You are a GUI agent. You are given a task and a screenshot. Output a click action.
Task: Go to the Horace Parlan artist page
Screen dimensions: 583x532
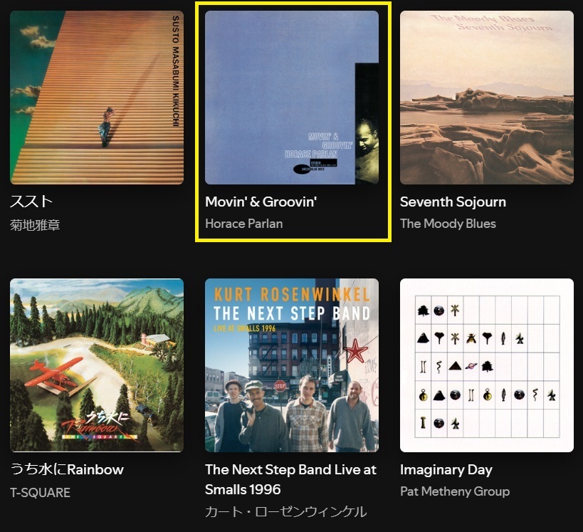(x=244, y=224)
